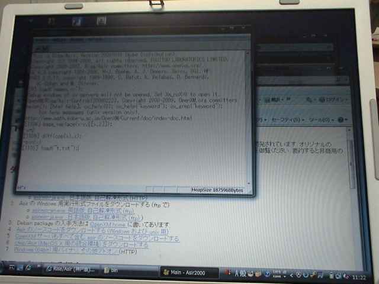Click the command prompt quick launch icon

[12, 267]
